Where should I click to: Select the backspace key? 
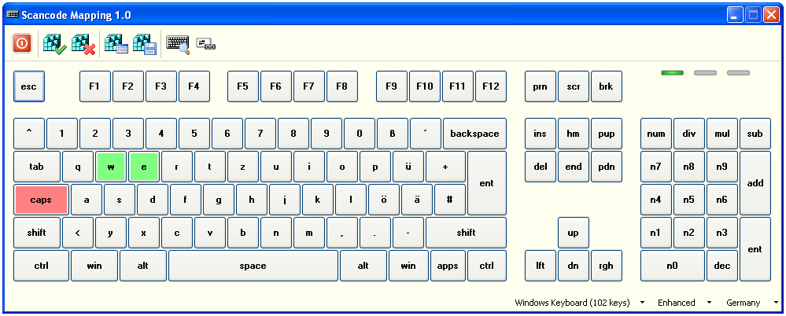tap(474, 134)
